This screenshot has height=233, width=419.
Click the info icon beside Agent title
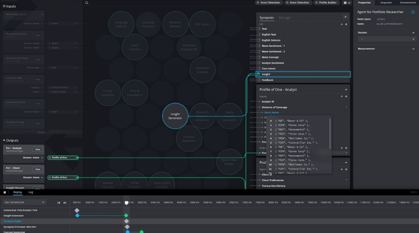[413, 12]
